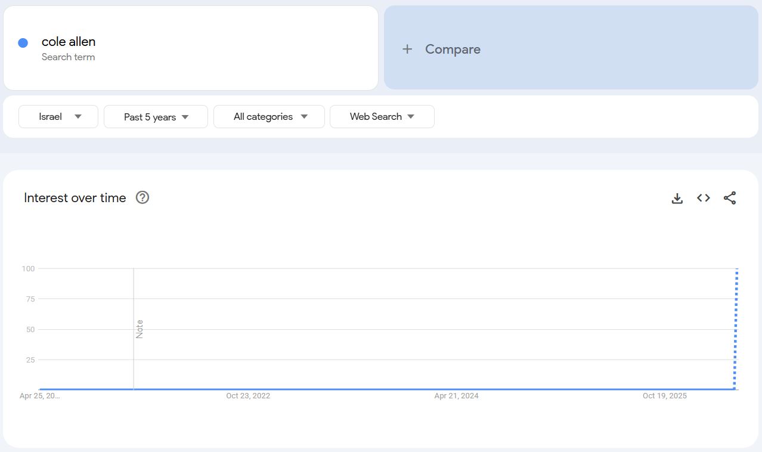Edit the cole allen search term

pyautogui.click(x=191, y=48)
